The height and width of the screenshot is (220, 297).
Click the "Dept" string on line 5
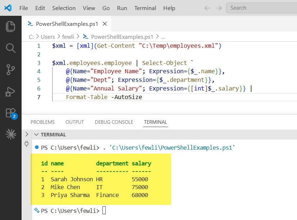point(101,80)
